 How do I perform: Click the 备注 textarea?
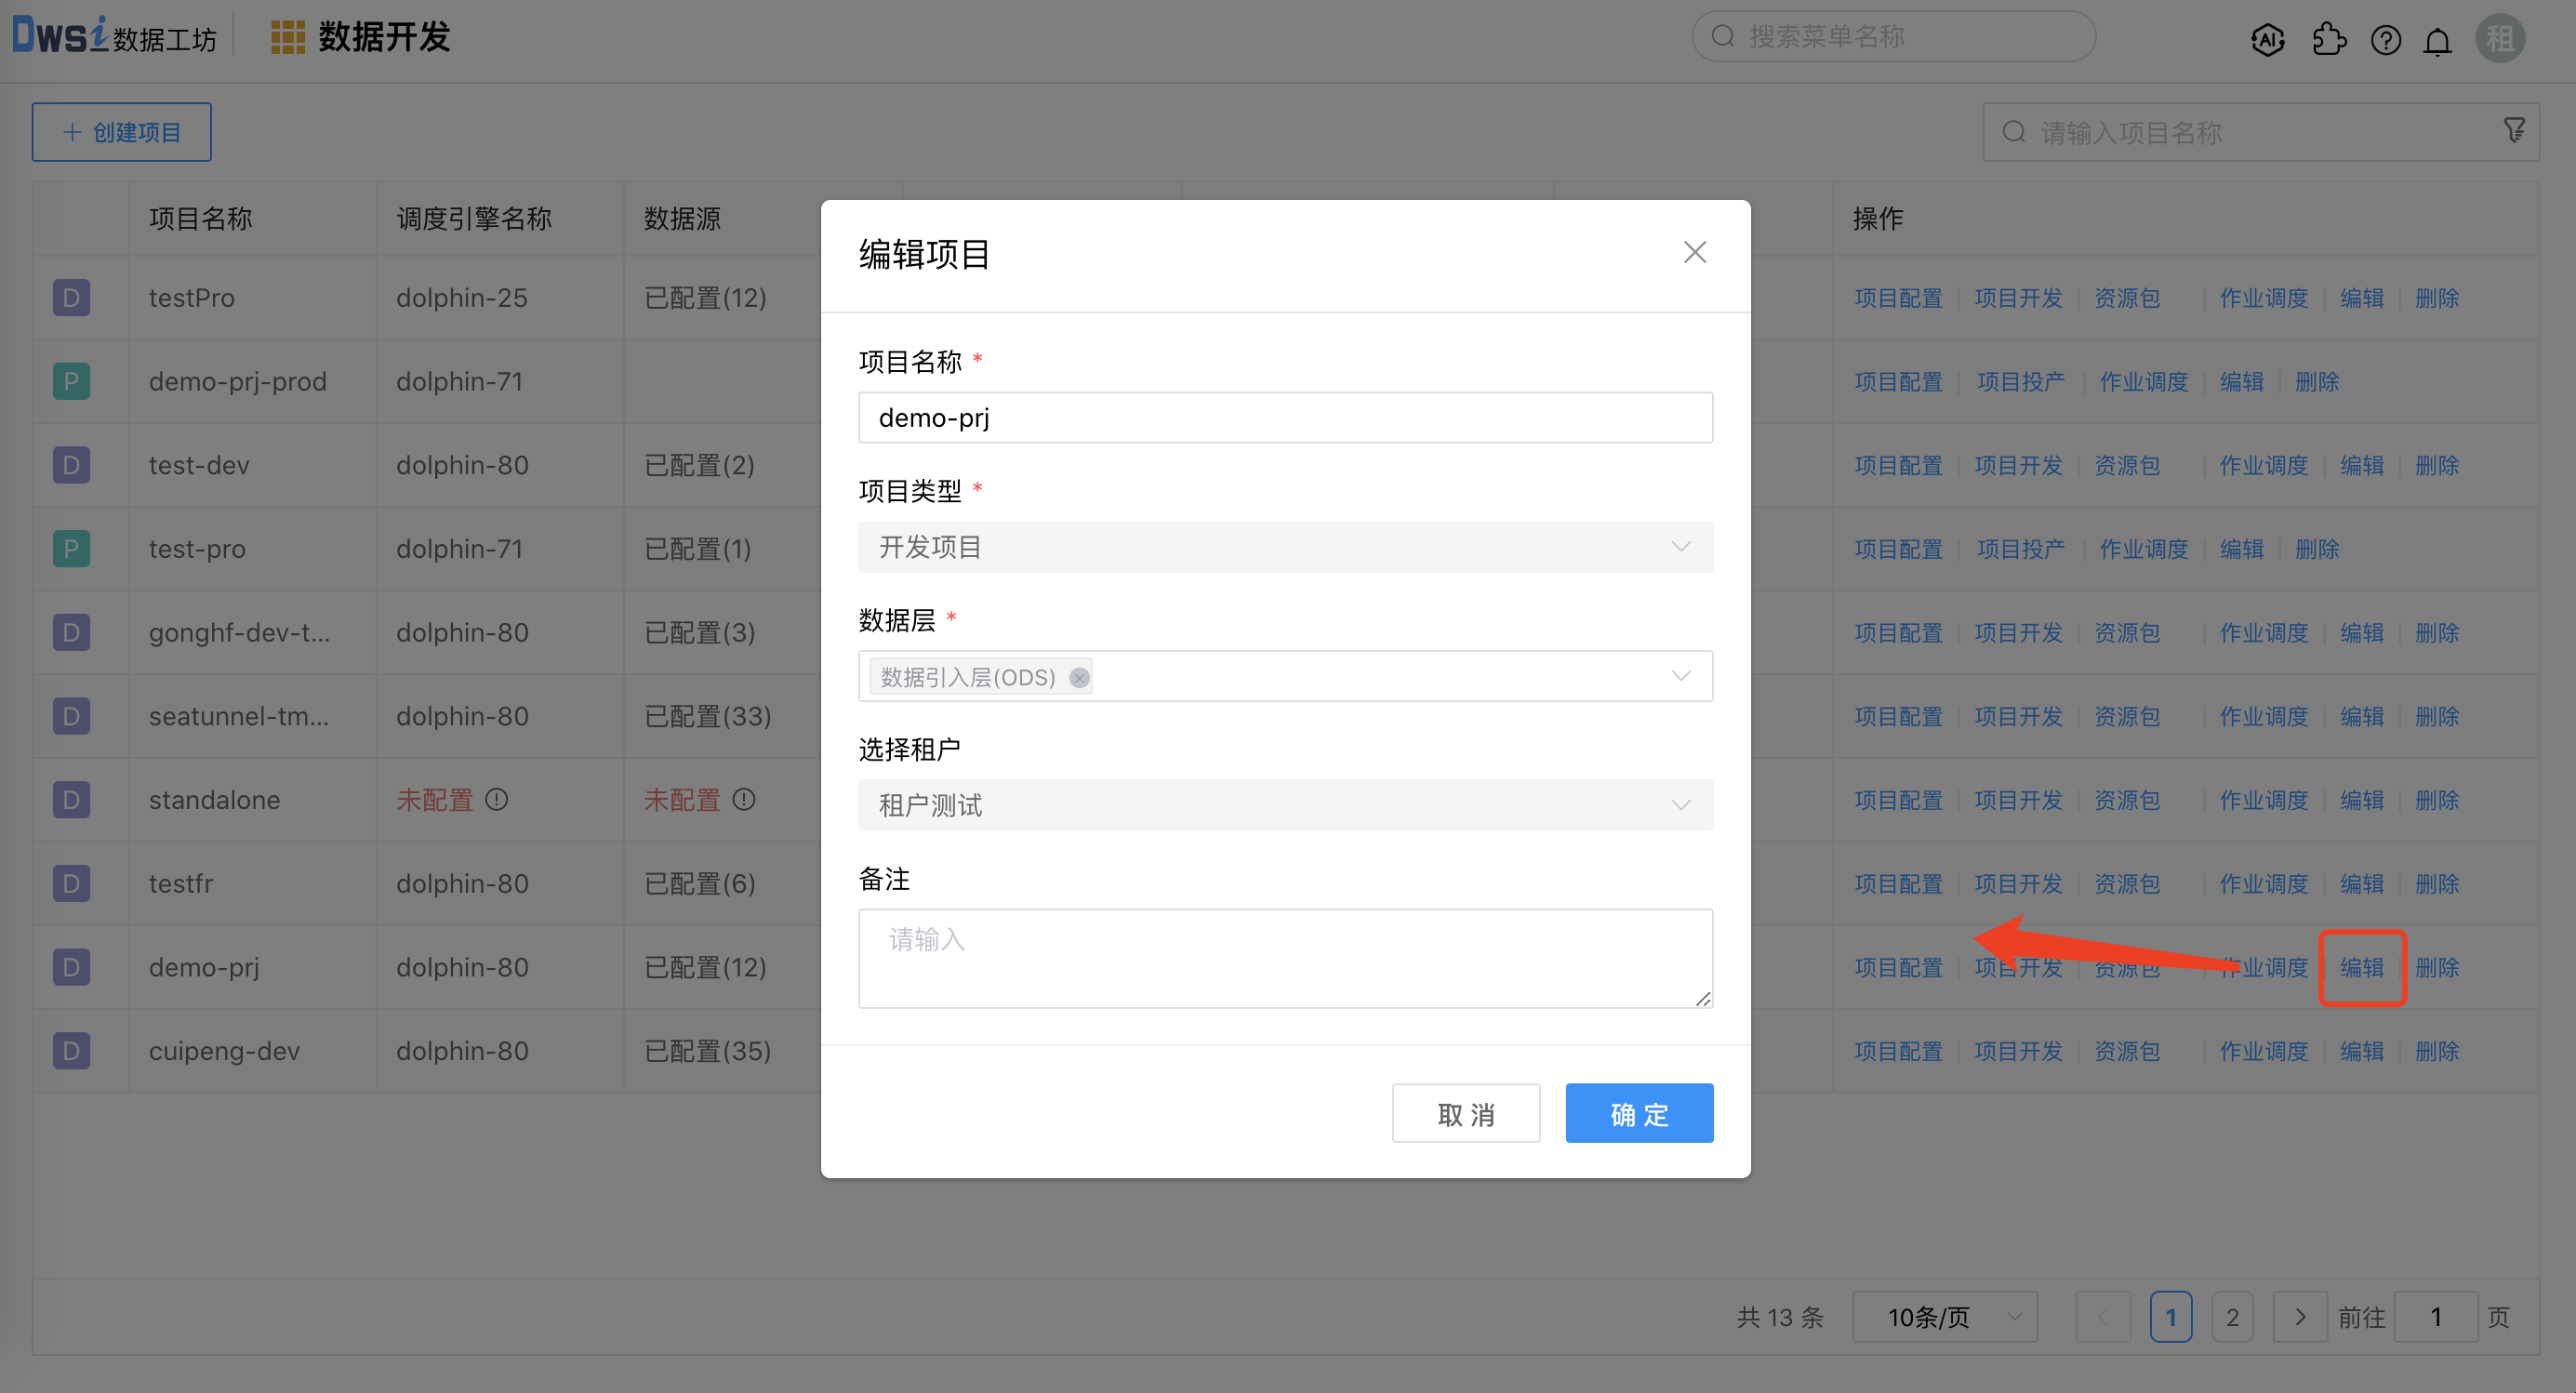1285,958
